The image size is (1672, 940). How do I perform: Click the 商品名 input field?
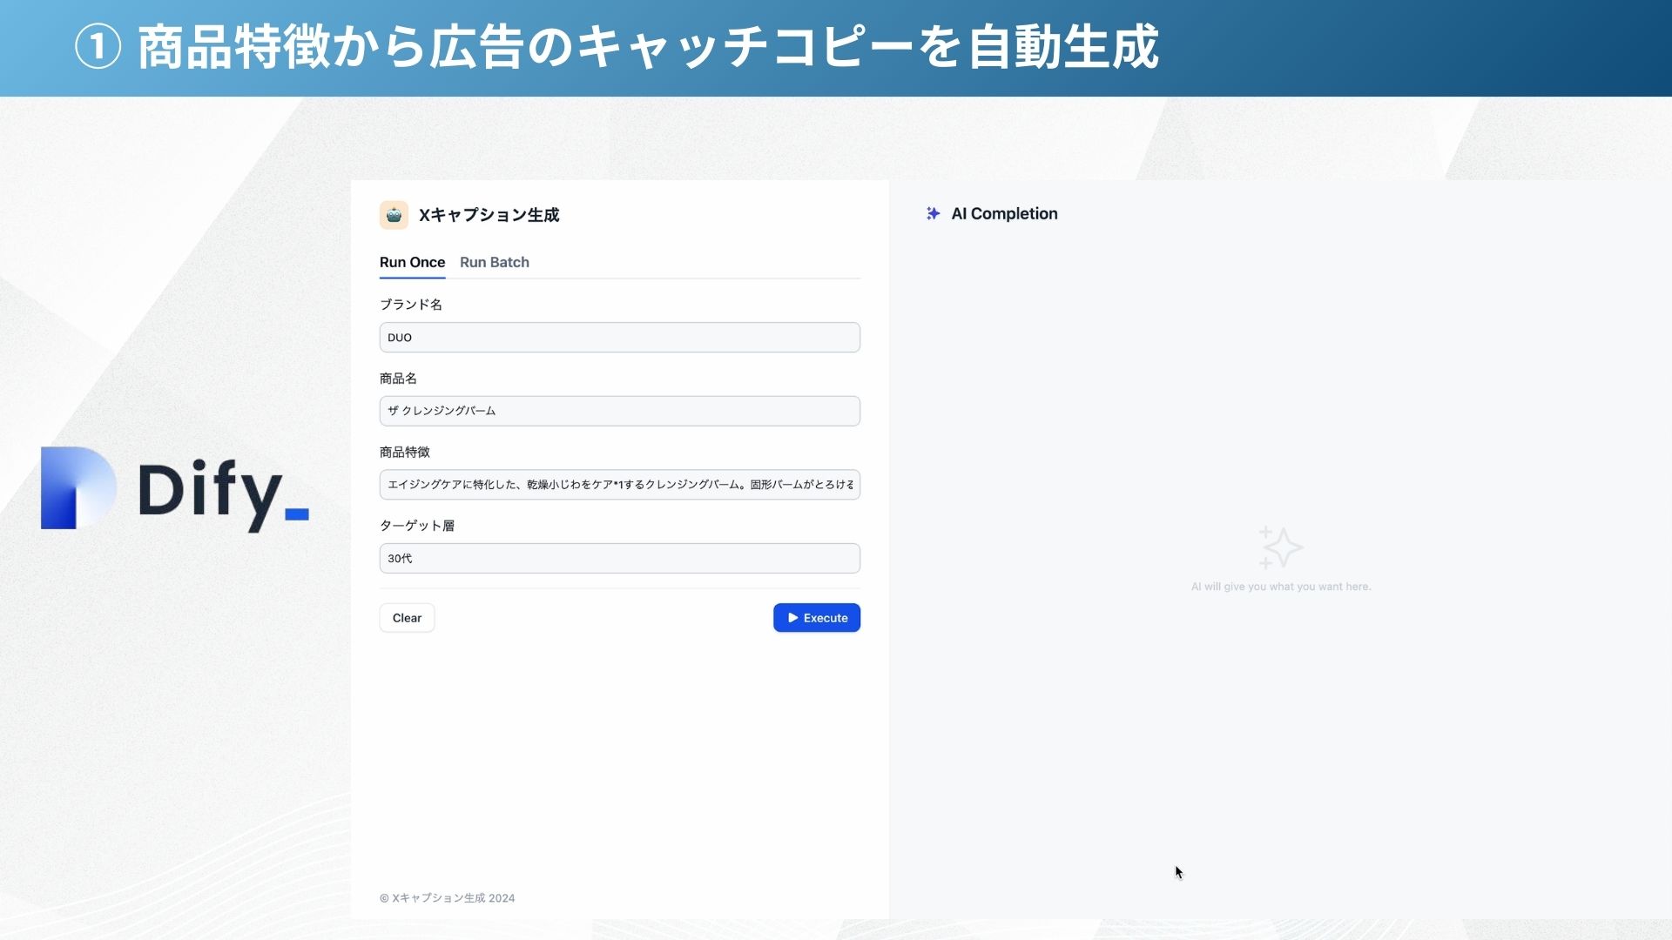click(x=619, y=411)
